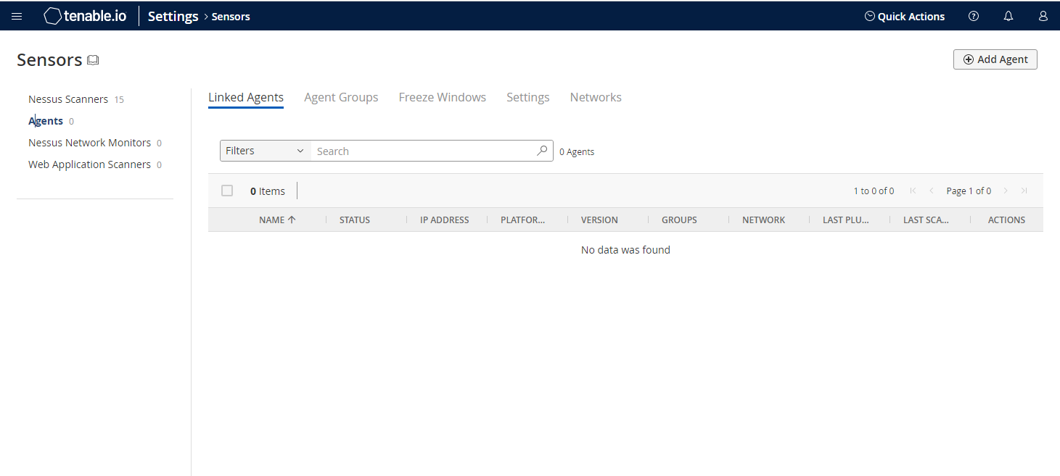Click the 'Page 1 of 0' text
The width and height of the screenshot is (1060, 476).
click(969, 191)
